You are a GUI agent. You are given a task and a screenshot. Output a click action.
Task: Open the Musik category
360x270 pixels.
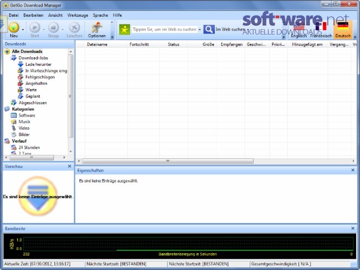click(x=24, y=122)
